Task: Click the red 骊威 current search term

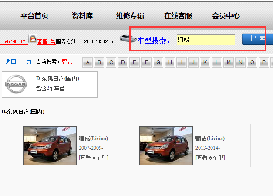Action: 67,62
